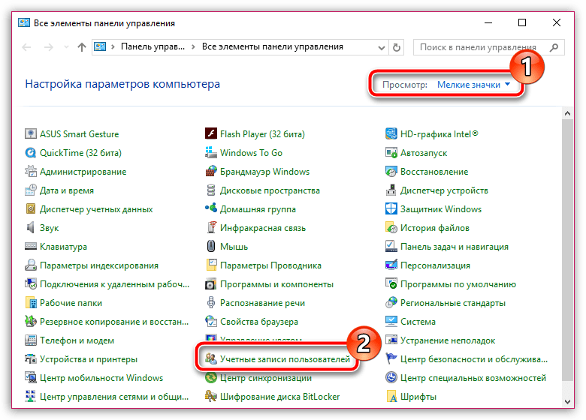Open Параметры индексирования
The height and width of the screenshot is (420, 586).
pyautogui.click(x=92, y=265)
